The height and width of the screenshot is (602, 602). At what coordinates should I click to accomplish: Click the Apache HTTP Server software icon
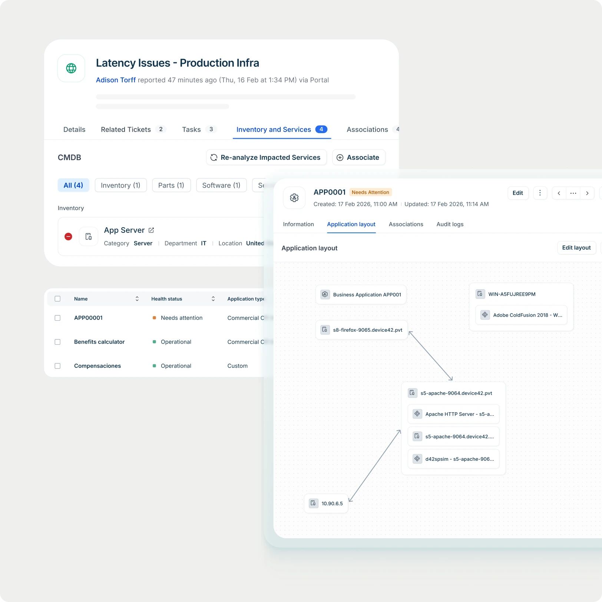(x=417, y=414)
